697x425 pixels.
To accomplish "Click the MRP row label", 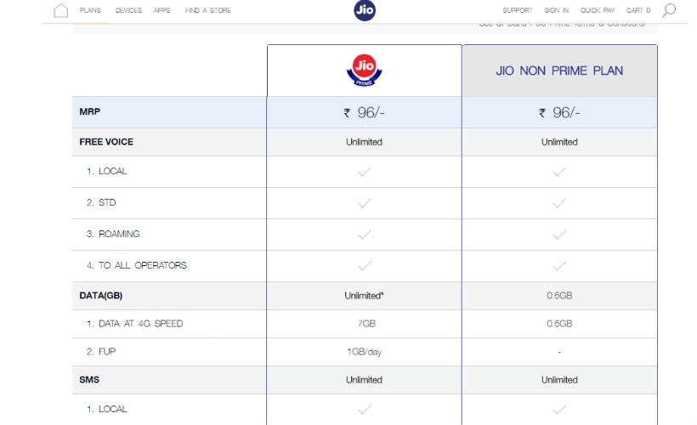I will click(x=90, y=111).
